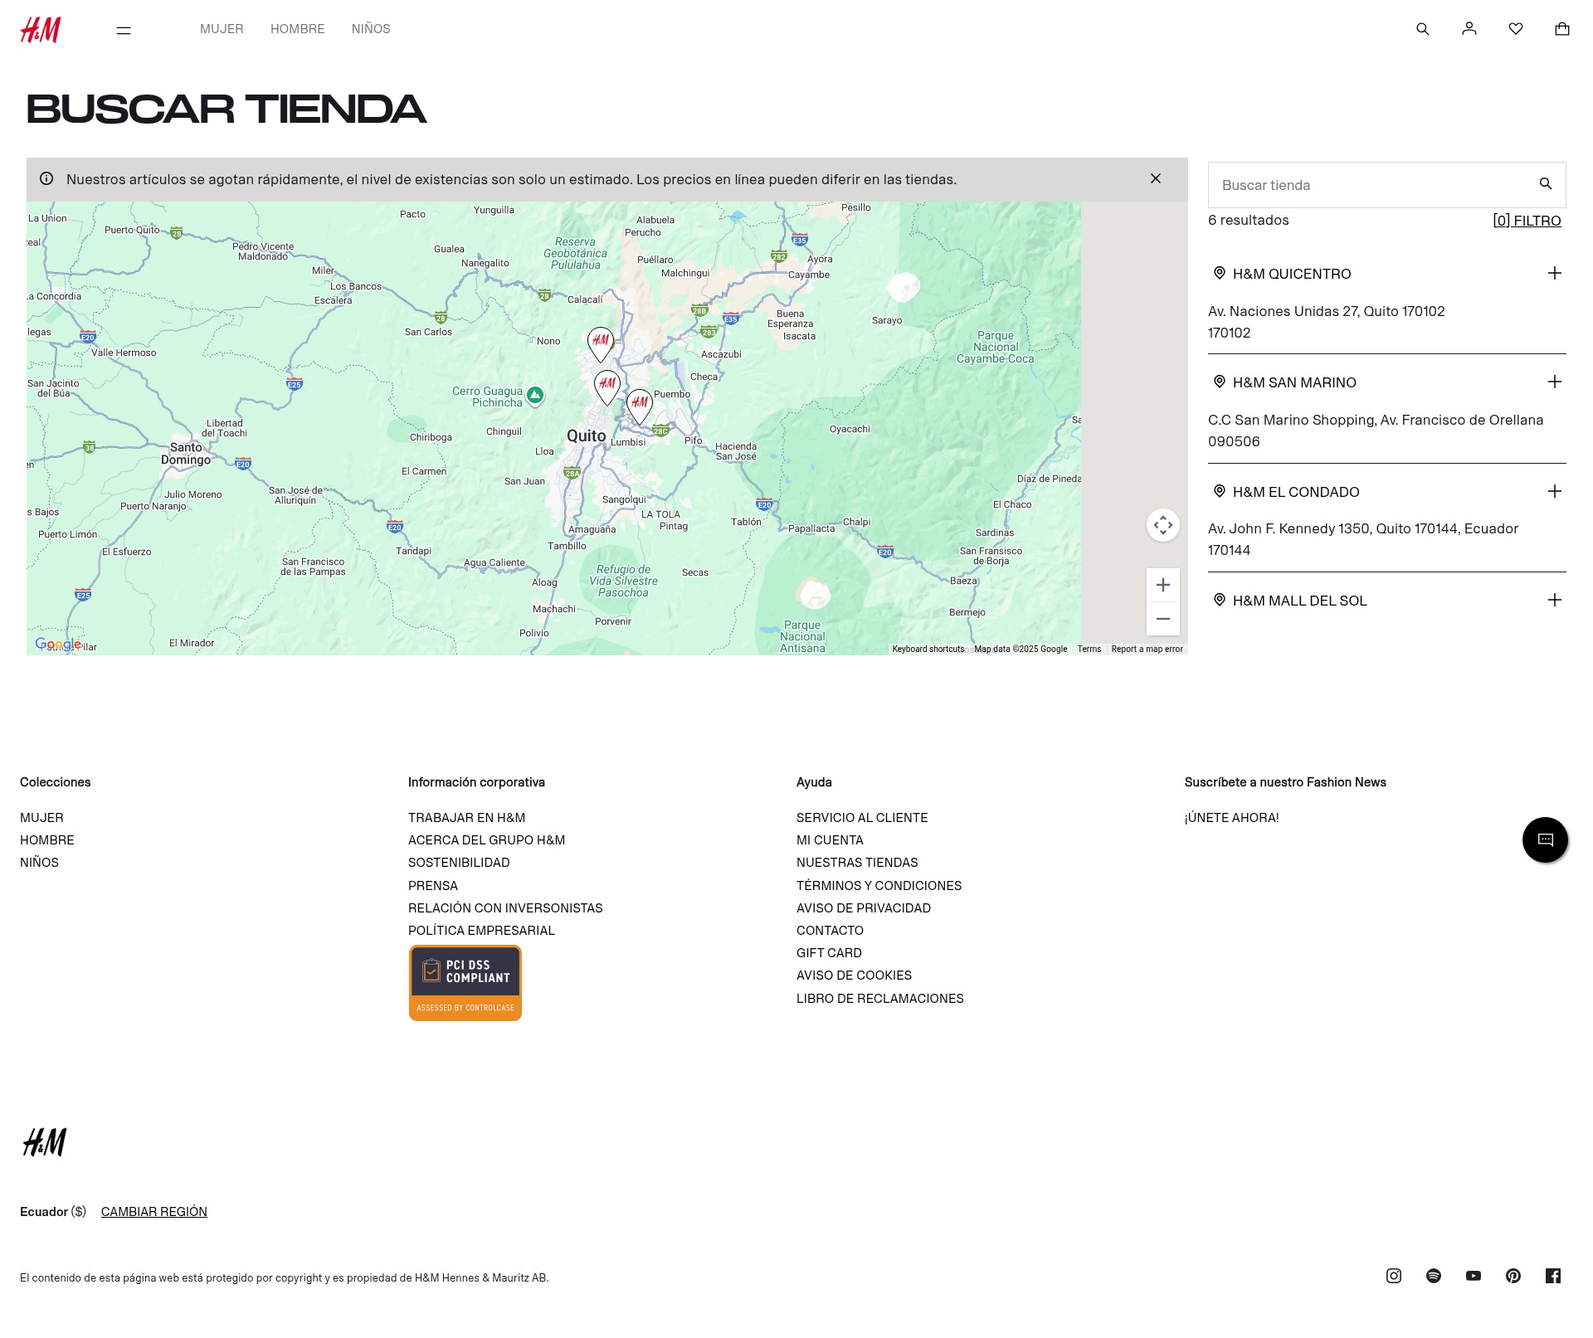Image resolution: width=1593 pixels, height=1338 pixels.
Task: Click the black H&M footer logo
Action: point(45,1142)
